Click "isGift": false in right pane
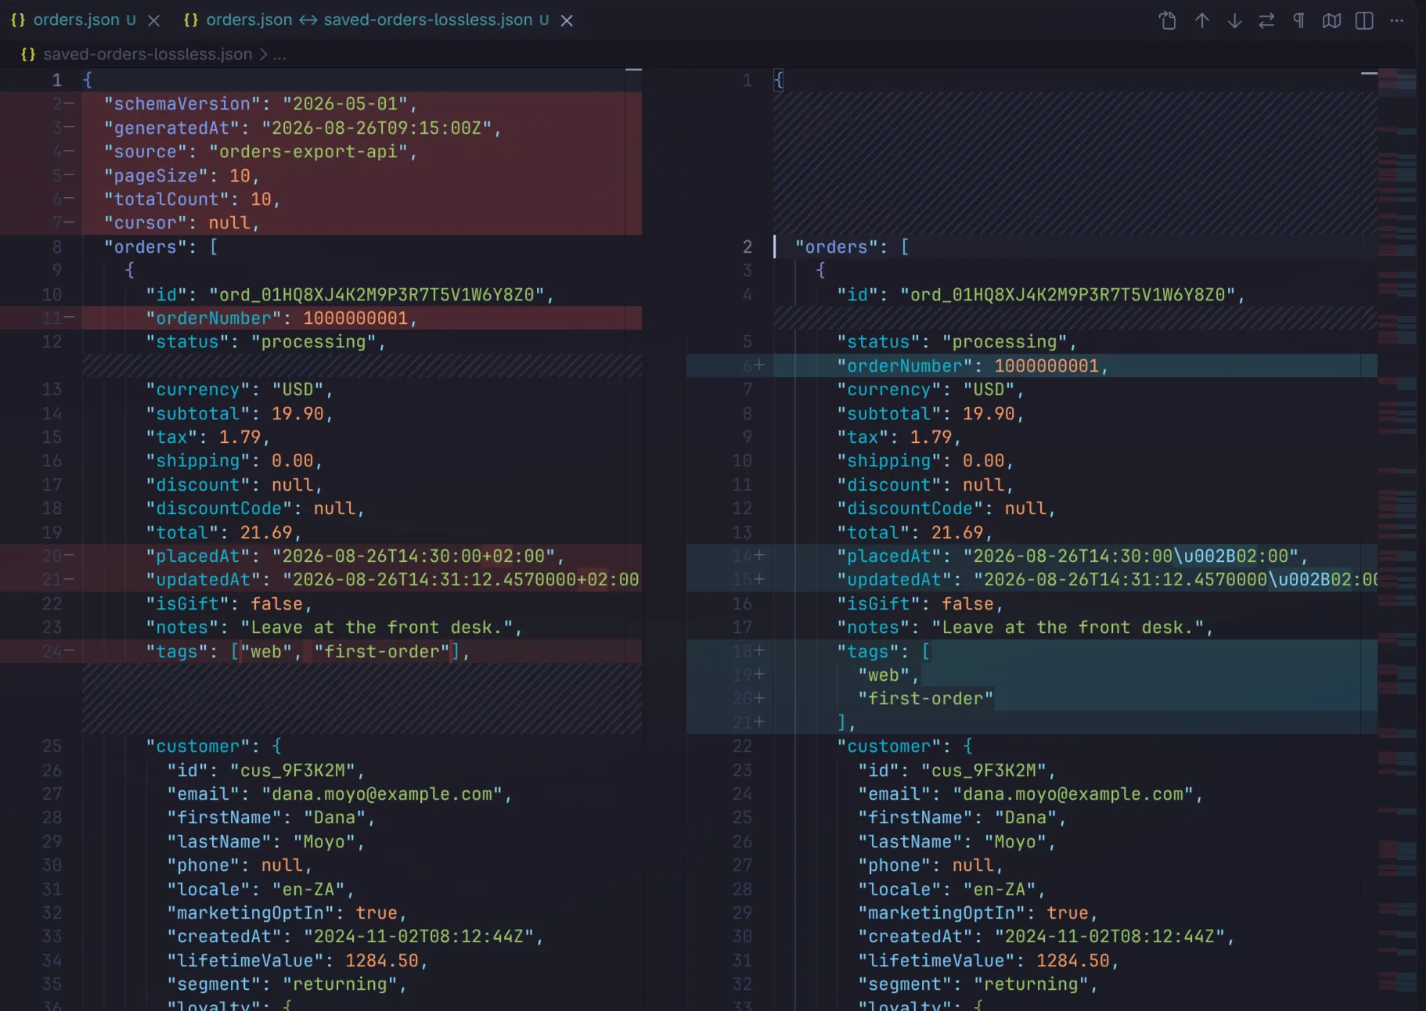 [920, 603]
